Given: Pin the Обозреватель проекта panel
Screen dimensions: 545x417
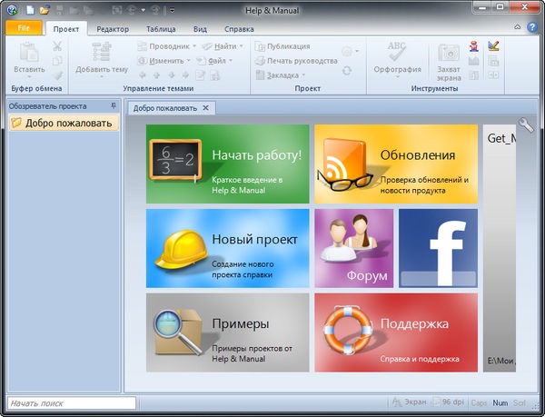Looking at the screenshot, I should point(114,106).
